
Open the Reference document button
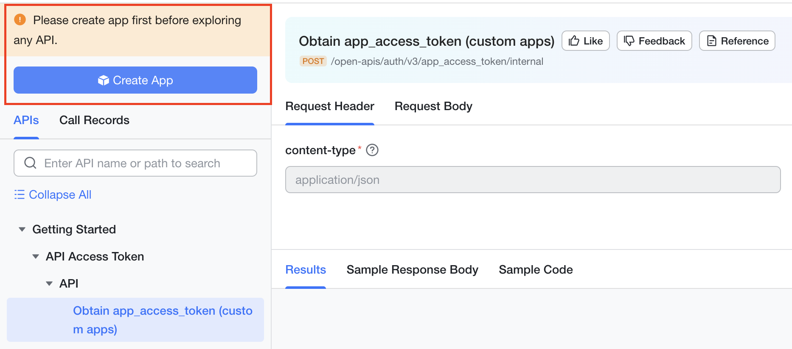click(x=737, y=41)
